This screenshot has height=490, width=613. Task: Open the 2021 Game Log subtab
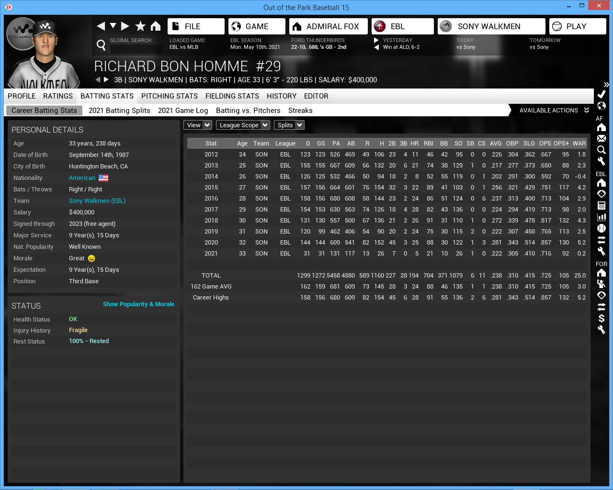click(x=183, y=111)
